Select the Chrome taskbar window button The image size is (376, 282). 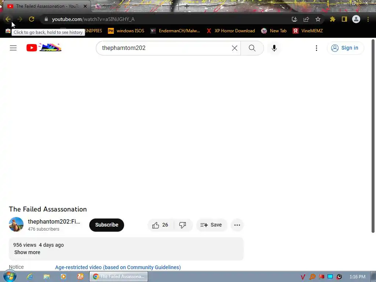[119, 276]
